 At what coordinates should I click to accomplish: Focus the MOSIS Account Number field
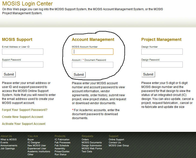[x=93, y=52]
